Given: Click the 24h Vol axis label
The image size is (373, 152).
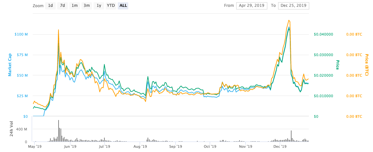Looking at the screenshot, I should pyautogui.click(x=12, y=129).
